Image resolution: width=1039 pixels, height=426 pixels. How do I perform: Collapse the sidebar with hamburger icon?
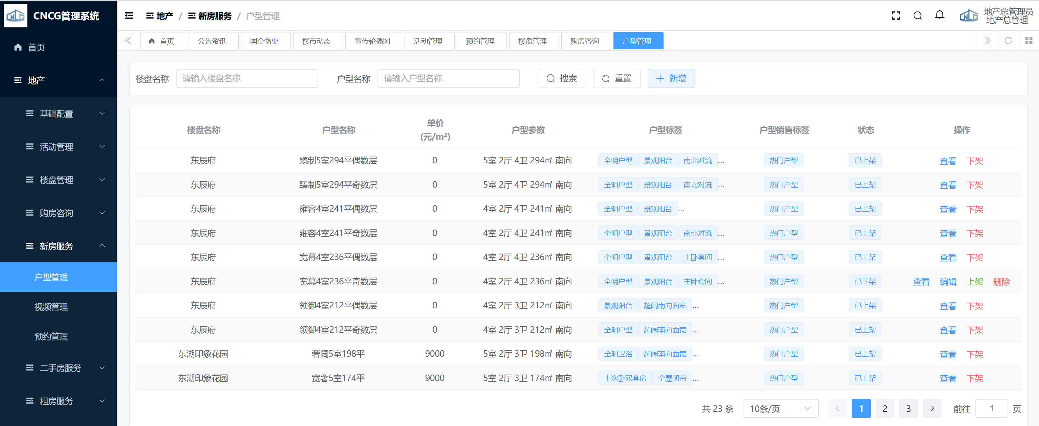coord(129,16)
